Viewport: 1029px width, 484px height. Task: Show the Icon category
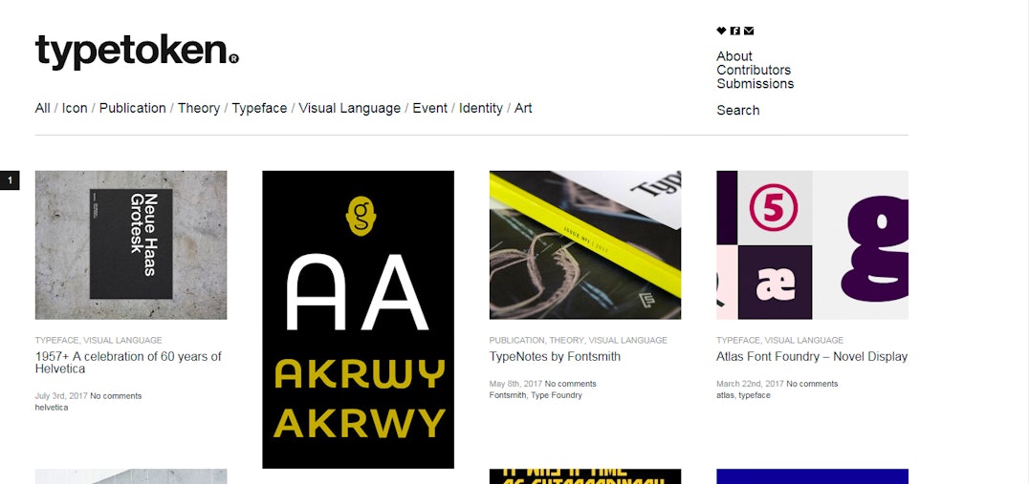tap(75, 108)
